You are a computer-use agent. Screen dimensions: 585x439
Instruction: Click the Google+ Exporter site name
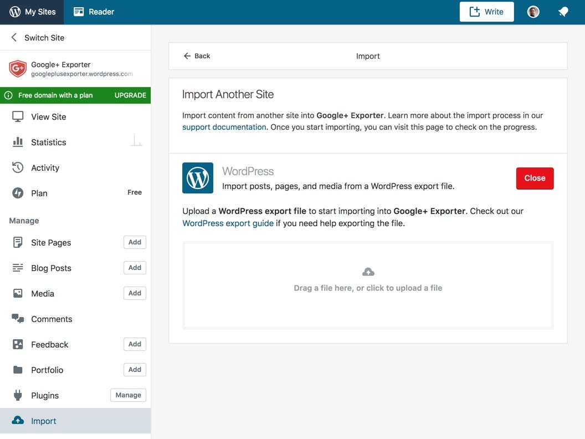click(60, 65)
